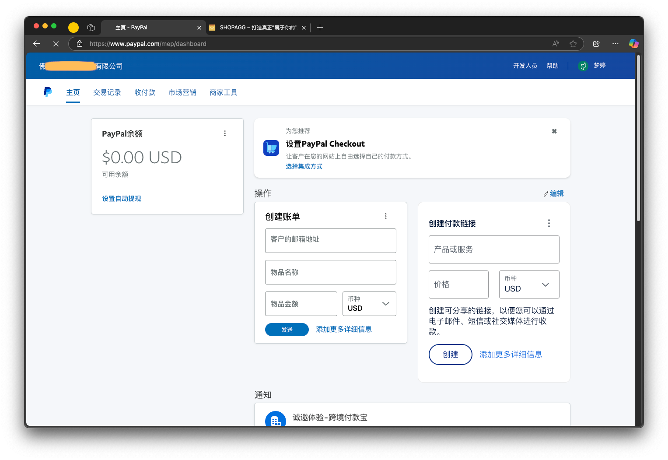Open the tab actions menu icon
The image size is (668, 460).
[x=91, y=28]
